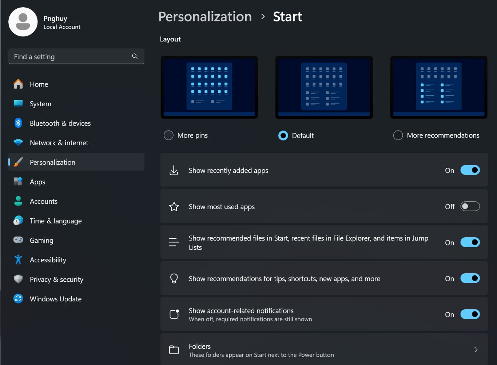Select the More pins layout option
This screenshot has width=497, height=365.
pos(168,135)
